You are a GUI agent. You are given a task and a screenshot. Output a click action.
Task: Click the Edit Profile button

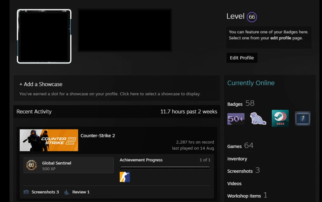pyautogui.click(x=242, y=58)
